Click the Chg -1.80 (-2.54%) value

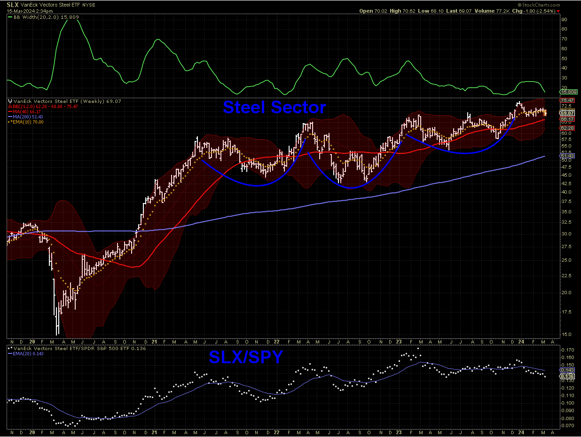[x=534, y=10]
